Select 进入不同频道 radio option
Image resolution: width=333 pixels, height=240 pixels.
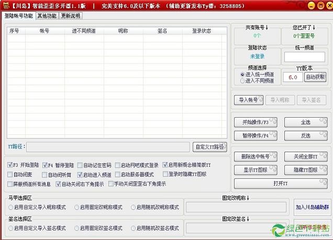[242, 81]
